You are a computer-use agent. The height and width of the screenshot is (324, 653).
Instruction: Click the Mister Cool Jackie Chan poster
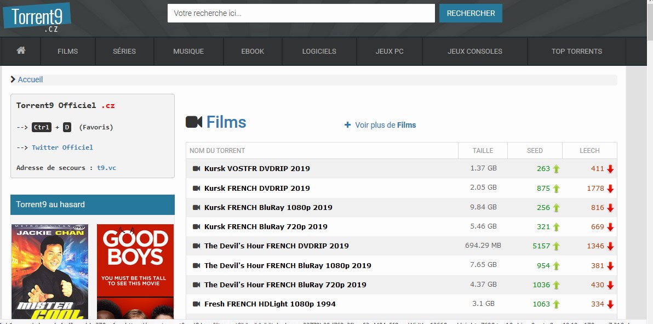coord(49,272)
